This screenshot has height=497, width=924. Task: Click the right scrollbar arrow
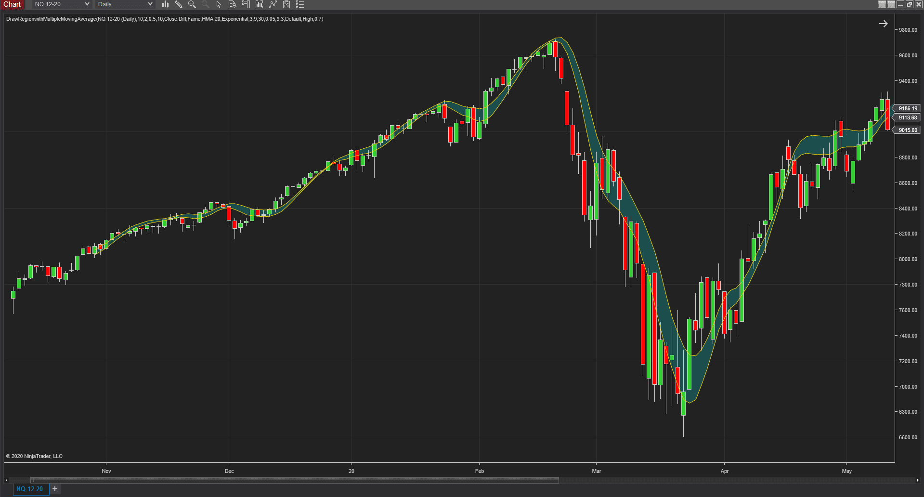pyautogui.click(x=918, y=480)
